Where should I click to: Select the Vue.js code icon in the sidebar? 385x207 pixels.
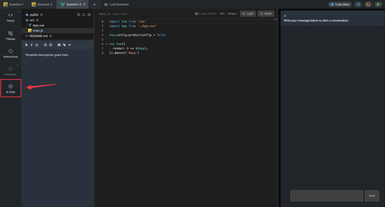pos(11,17)
